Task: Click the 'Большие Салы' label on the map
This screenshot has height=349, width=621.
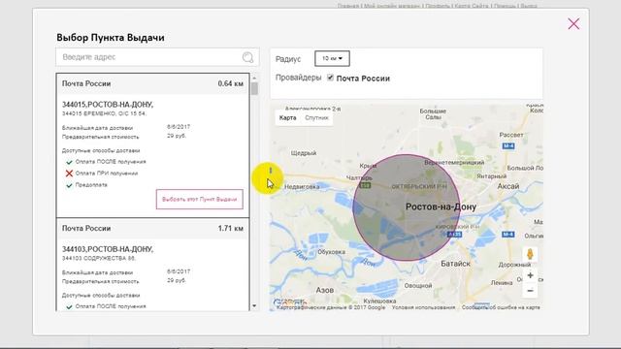Action: point(433,114)
